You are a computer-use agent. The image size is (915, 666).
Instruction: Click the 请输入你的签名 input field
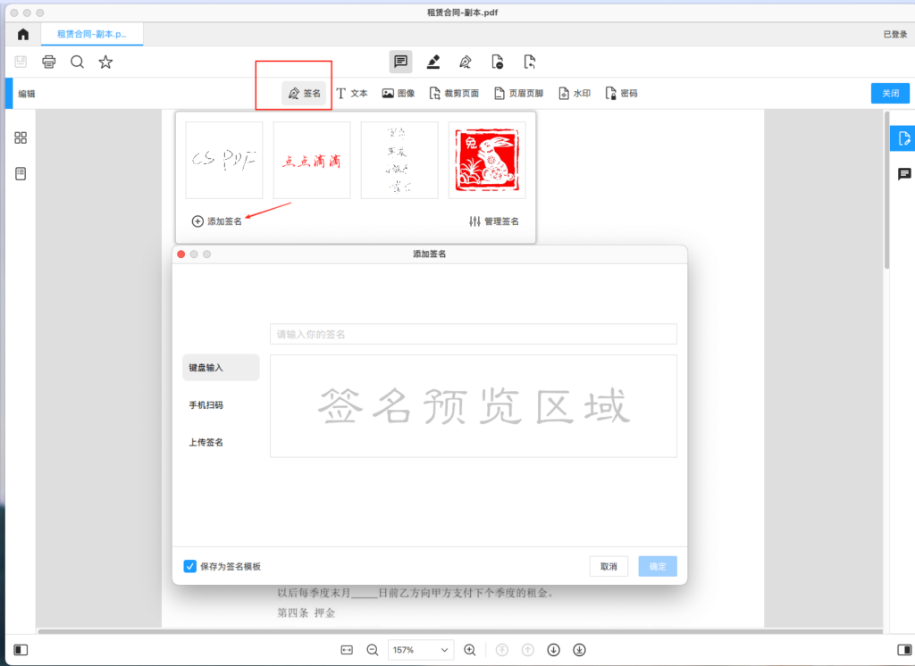[473, 334]
